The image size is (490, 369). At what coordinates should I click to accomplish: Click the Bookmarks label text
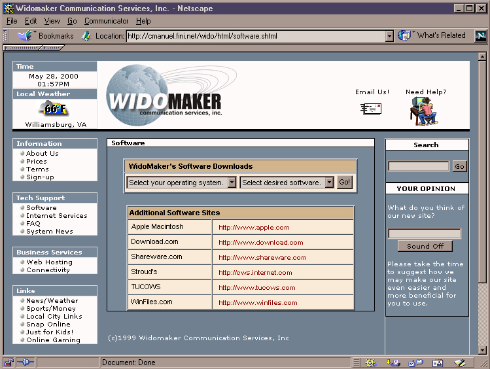(56, 36)
